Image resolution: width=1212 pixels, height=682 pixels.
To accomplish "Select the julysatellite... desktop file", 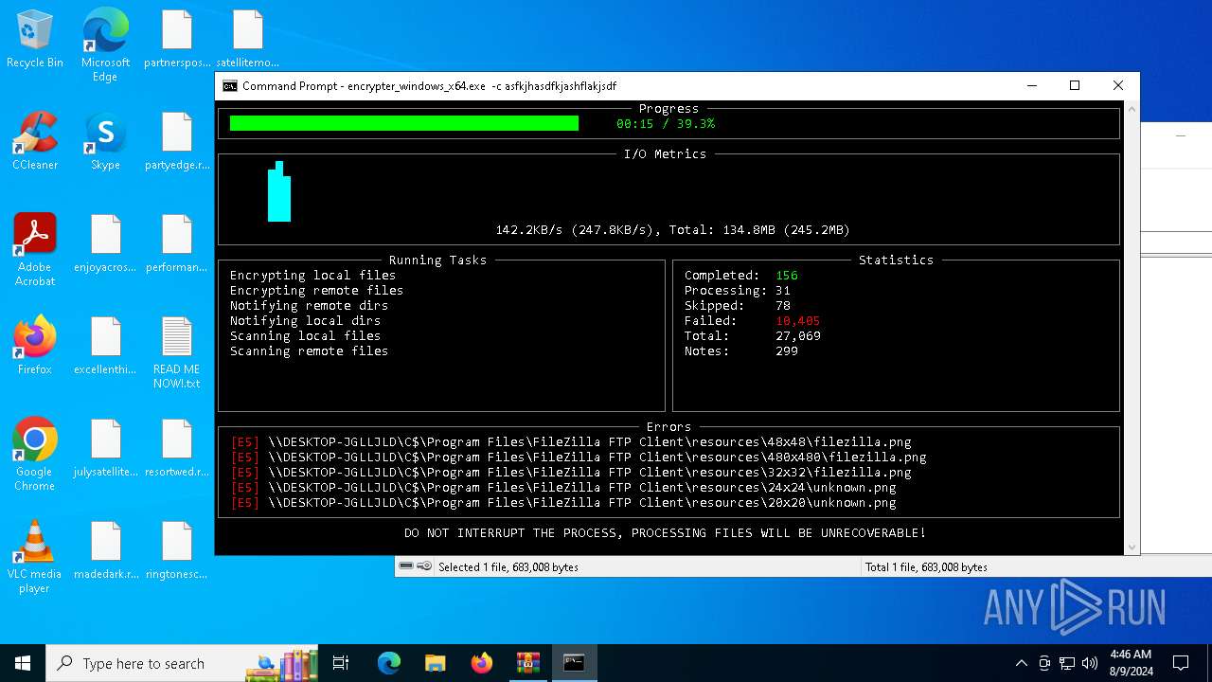I will click(106, 449).
